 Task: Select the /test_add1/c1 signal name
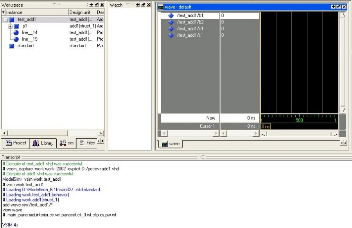(x=190, y=29)
